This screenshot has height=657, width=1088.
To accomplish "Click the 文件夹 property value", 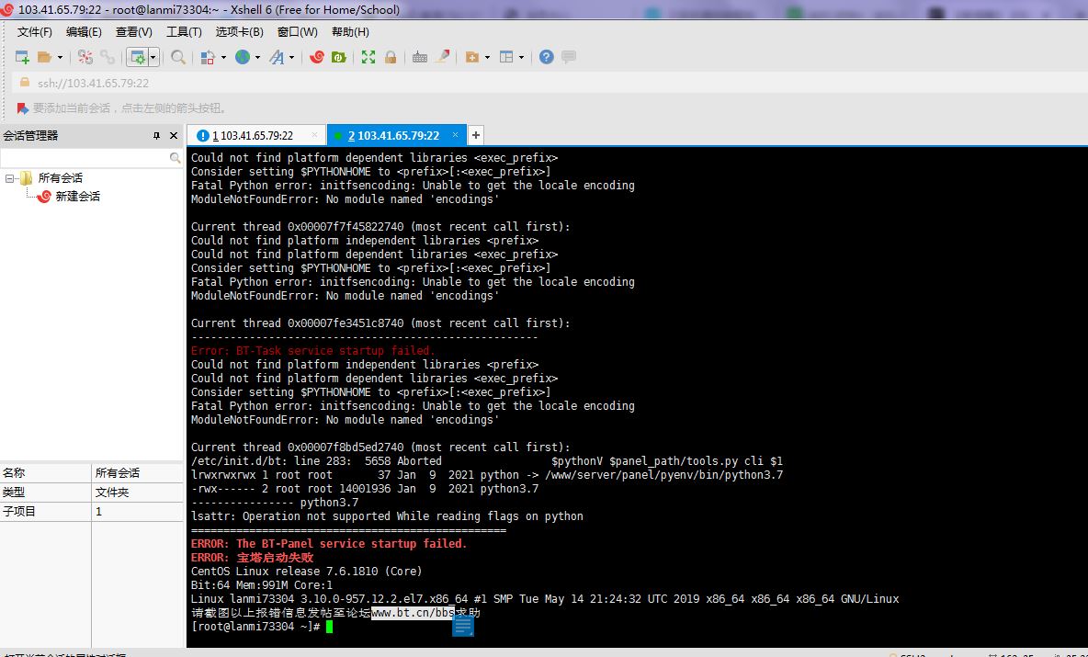I will [x=112, y=492].
